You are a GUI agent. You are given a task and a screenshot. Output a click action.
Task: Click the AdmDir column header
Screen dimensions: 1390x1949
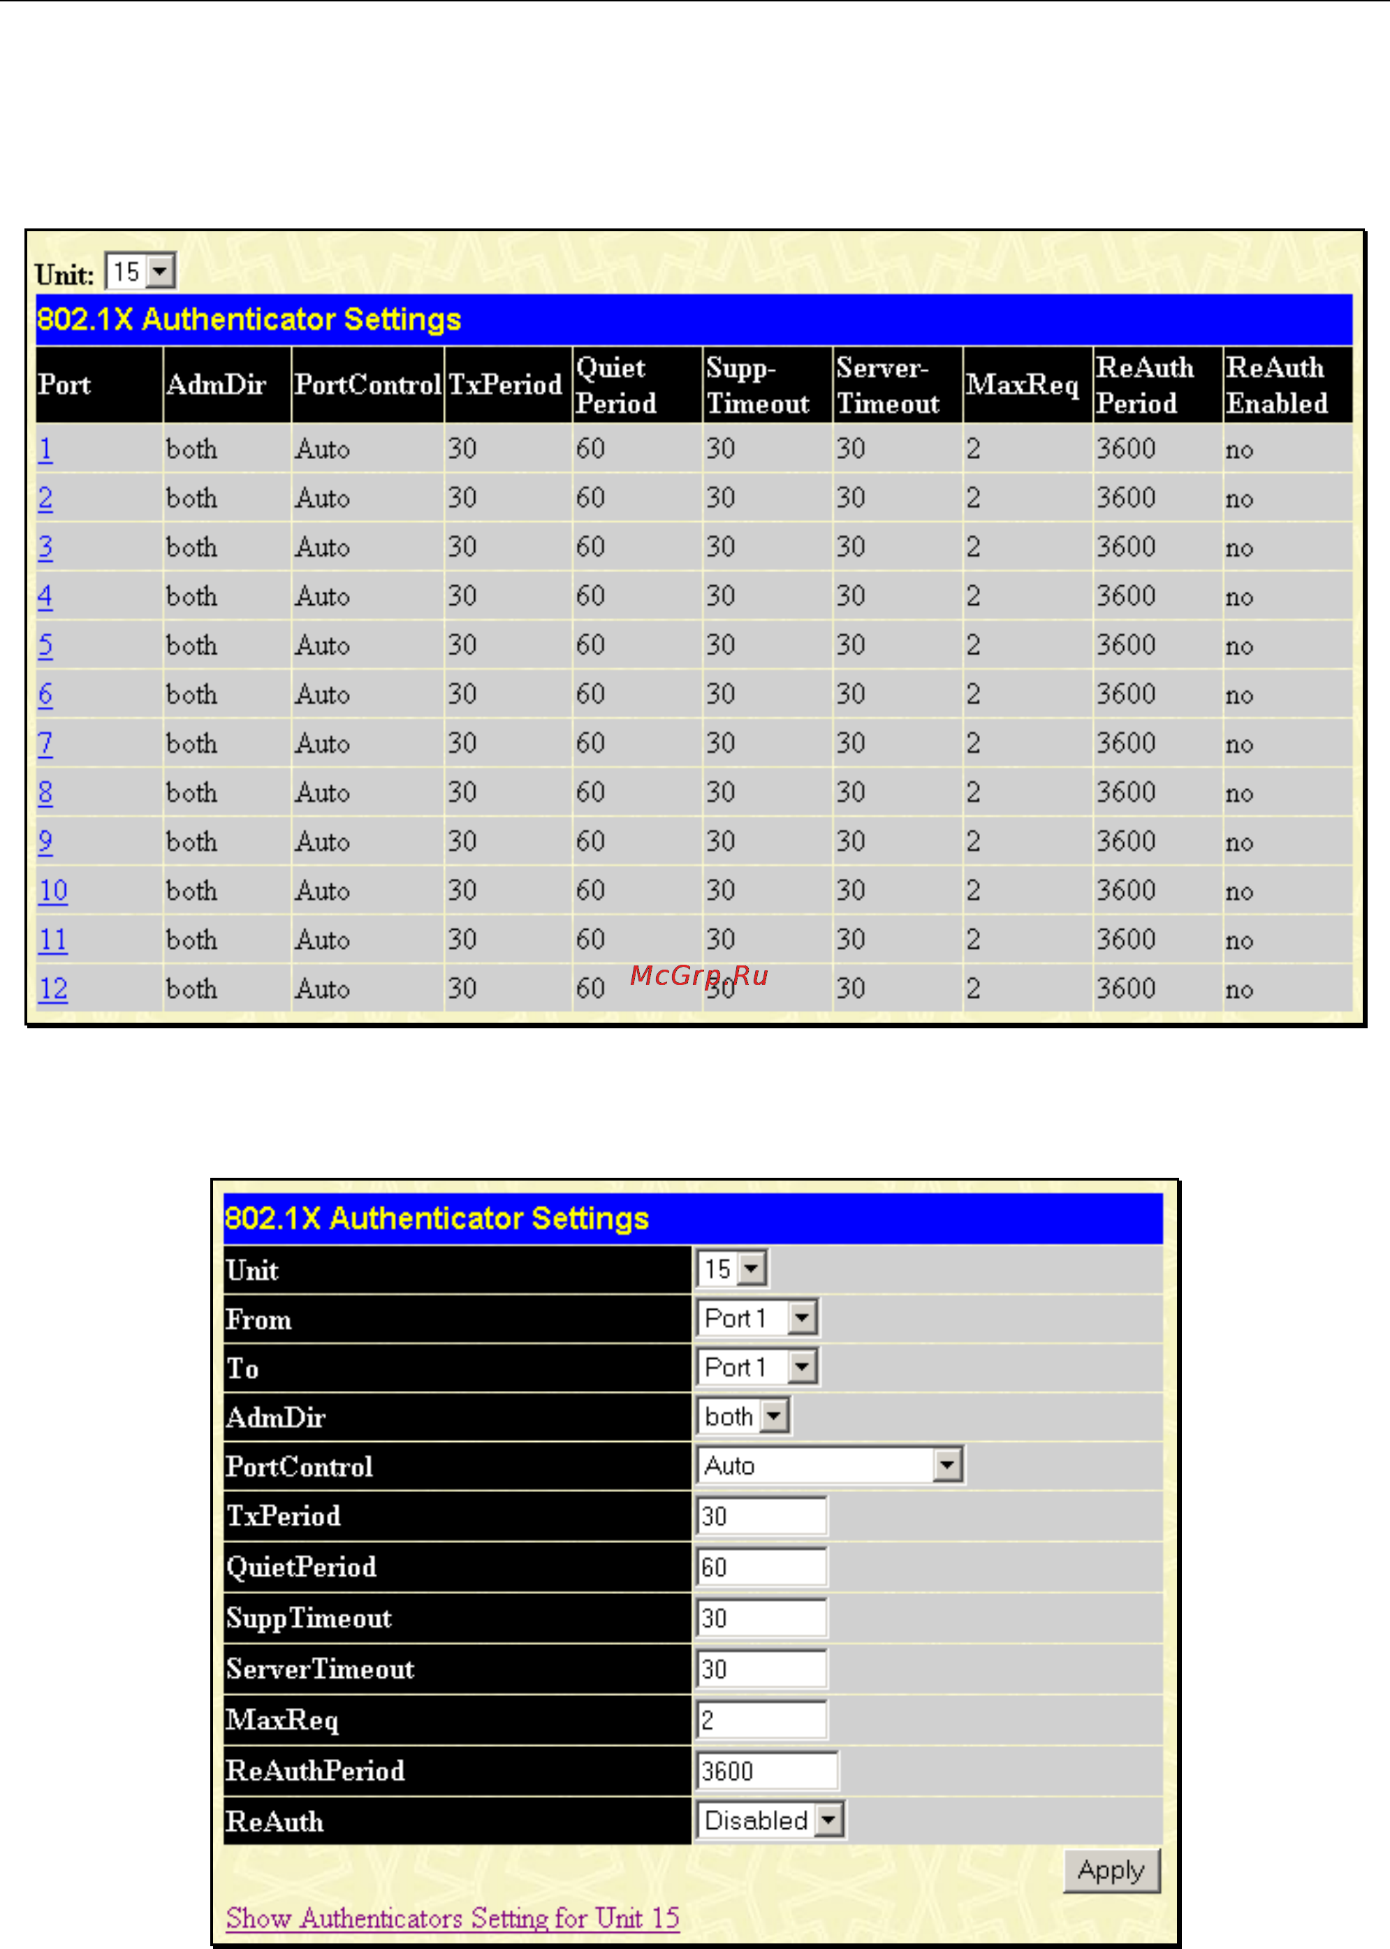227,384
